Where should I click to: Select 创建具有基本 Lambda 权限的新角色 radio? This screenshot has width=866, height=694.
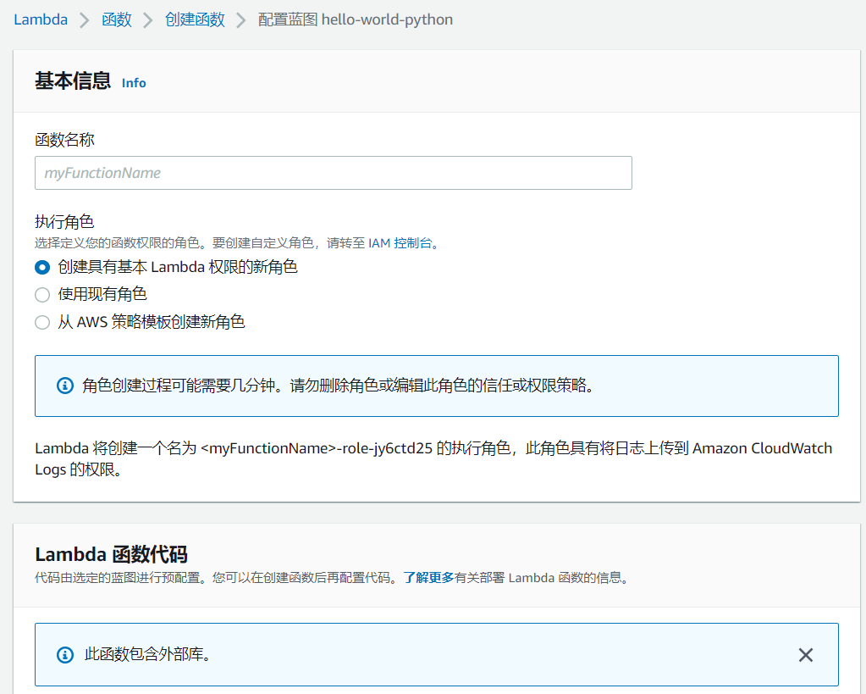42,268
